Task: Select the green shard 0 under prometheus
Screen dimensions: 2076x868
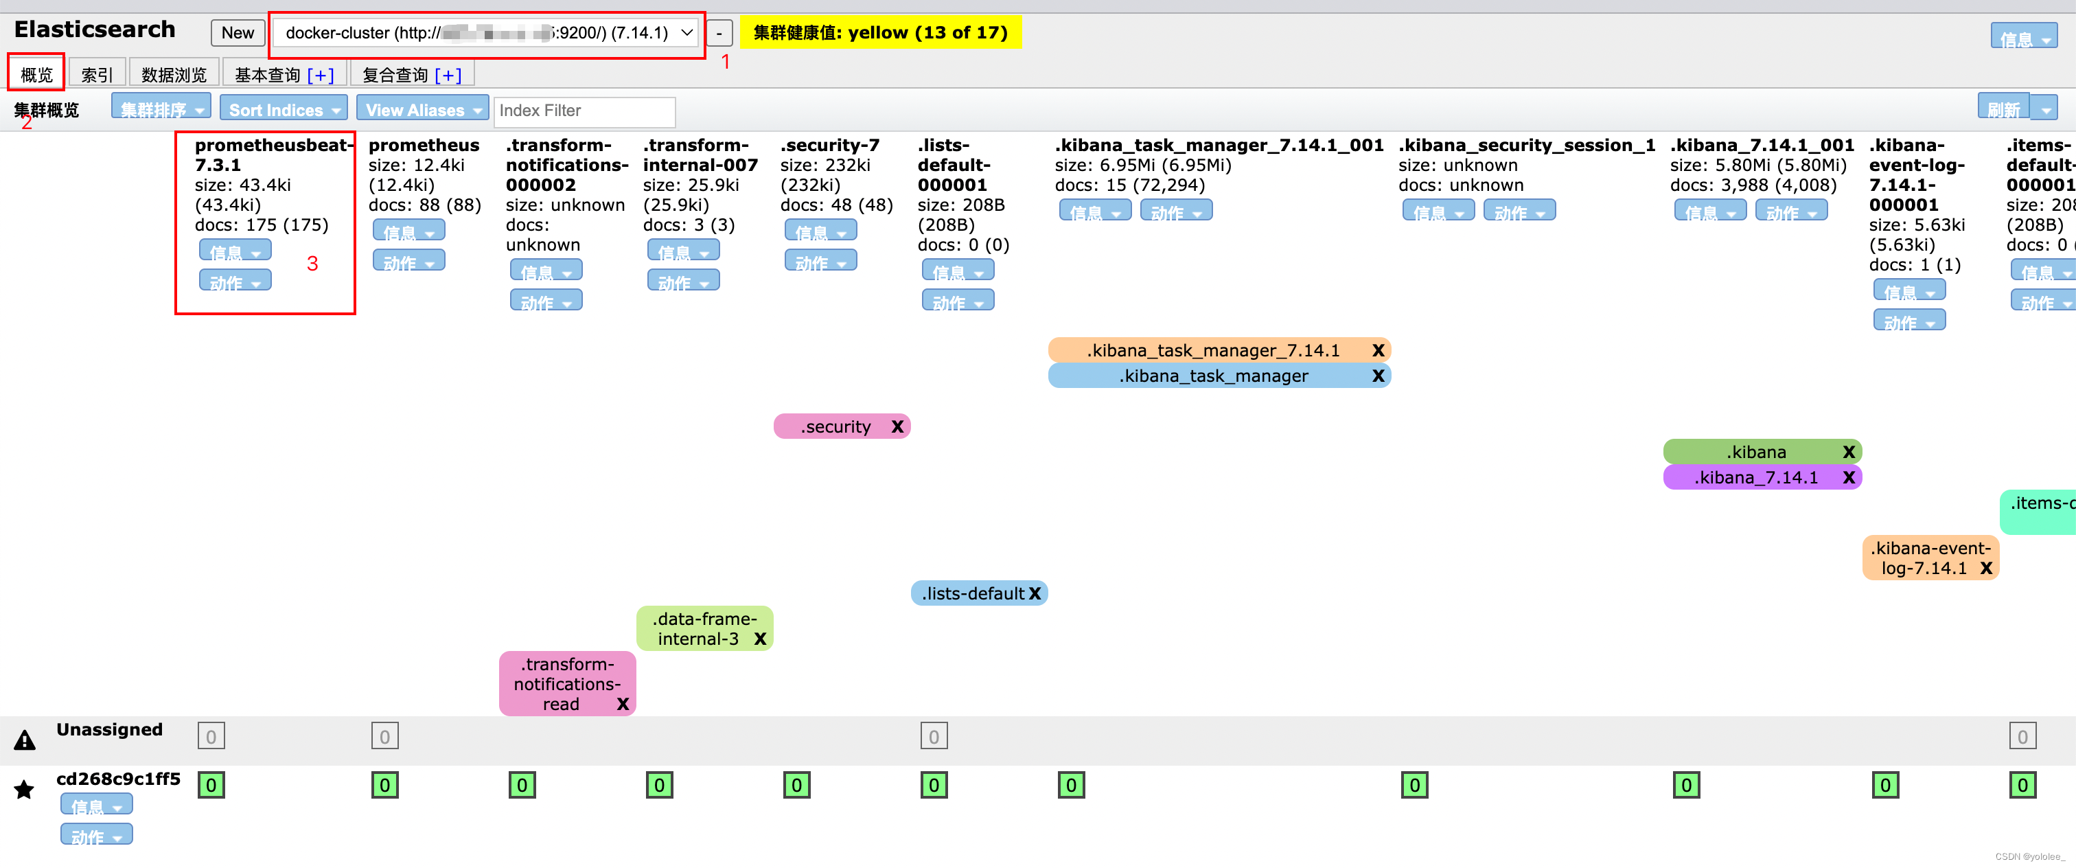Action: click(384, 785)
